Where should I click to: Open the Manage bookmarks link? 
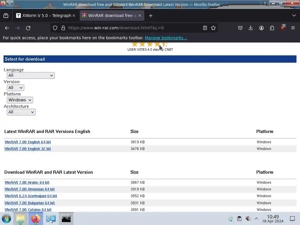pyautogui.click(x=166, y=38)
